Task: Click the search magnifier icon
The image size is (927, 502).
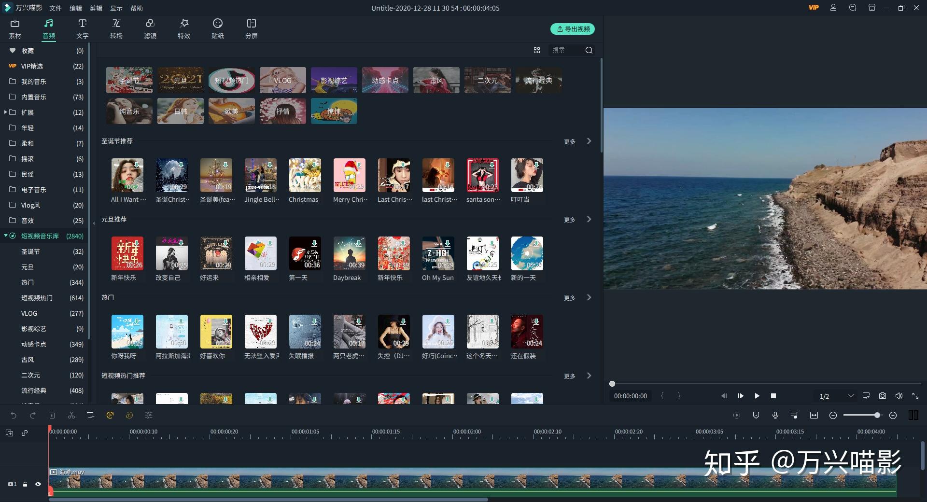Action: [x=589, y=50]
